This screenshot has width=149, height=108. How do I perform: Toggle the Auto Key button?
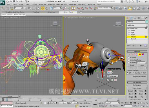(101, 103)
